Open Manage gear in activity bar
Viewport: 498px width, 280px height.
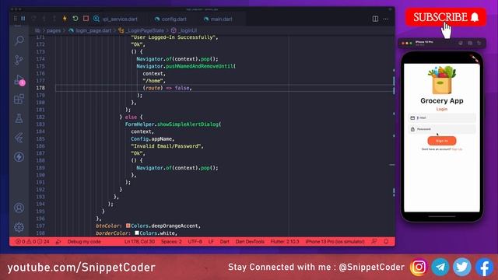pyautogui.click(x=19, y=227)
